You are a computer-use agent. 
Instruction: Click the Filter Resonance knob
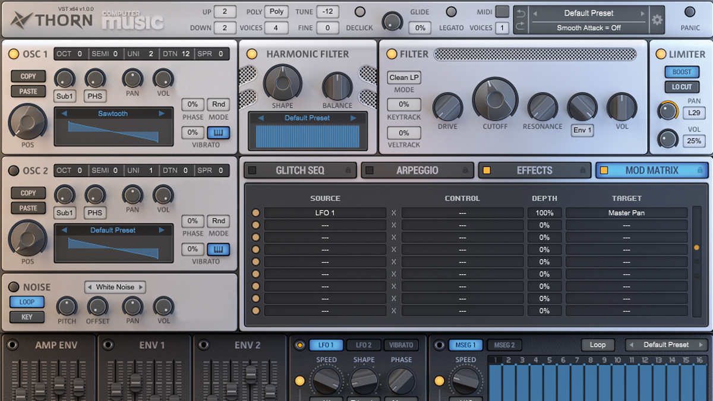pos(542,107)
